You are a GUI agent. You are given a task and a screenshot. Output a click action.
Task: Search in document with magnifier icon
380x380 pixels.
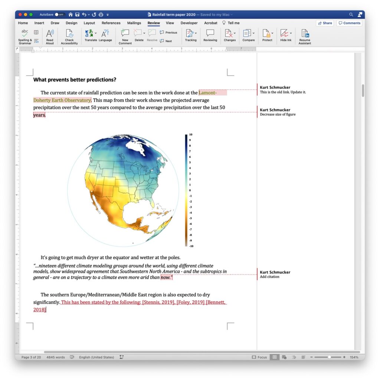351,14
